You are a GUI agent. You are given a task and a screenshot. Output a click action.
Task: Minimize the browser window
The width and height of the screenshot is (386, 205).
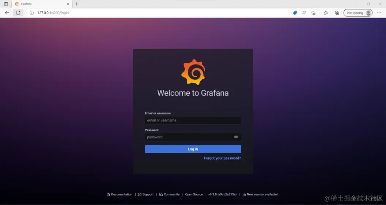(357, 4)
